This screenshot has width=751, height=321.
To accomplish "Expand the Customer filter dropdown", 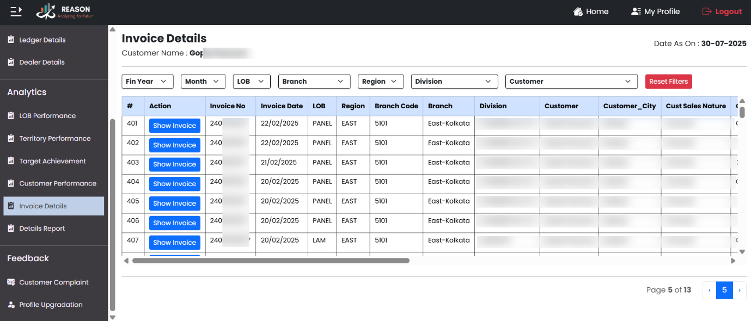I will (x=571, y=82).
